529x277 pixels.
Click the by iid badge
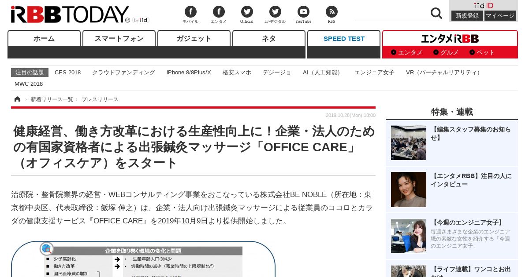click(x=141, y=20)
